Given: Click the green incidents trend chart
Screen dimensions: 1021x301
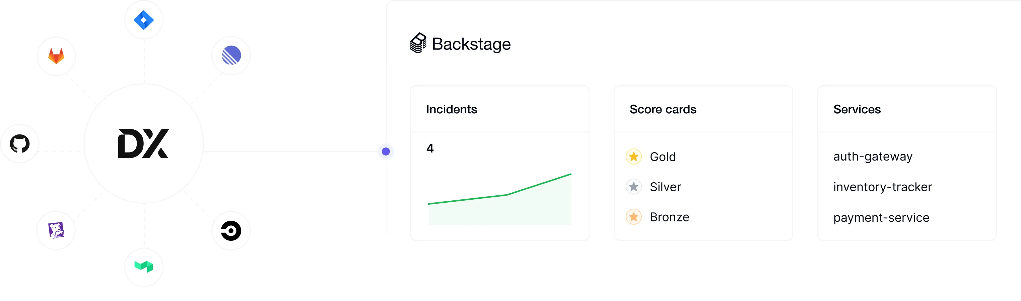Looking at the screenshot, I should (x=499, y=199).
